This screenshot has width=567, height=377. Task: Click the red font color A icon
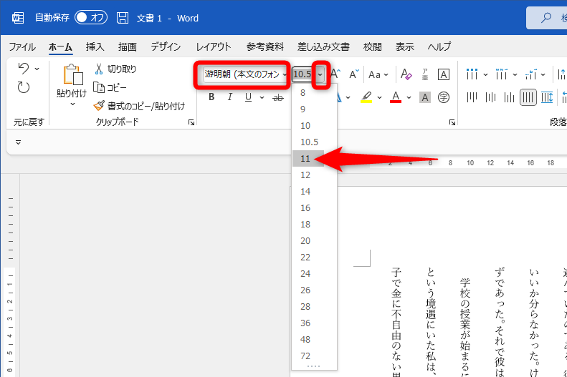(x=396, y=97)
